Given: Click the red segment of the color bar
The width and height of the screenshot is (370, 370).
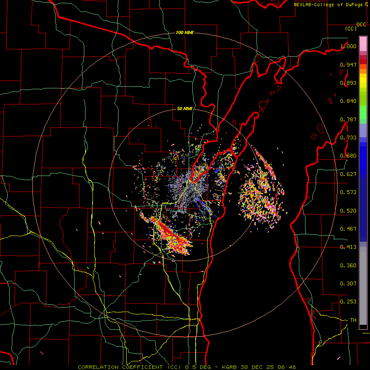Looking at the screenshot, I should (363, 61).
